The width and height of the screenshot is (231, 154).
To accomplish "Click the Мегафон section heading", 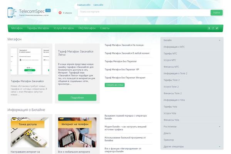I will [x=15, y=39].
